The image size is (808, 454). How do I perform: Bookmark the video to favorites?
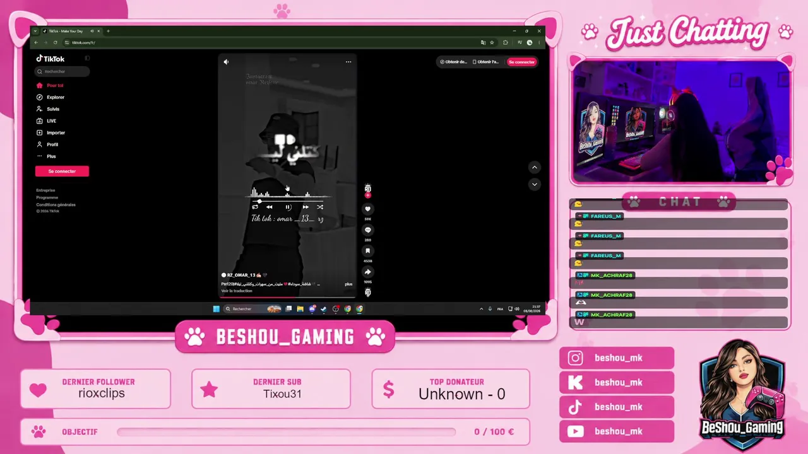point(368,251)
